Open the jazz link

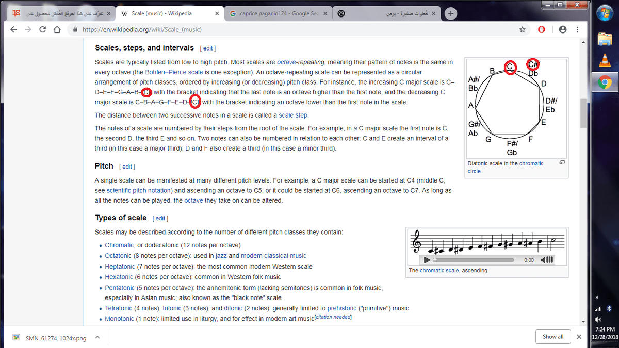(222, 256)
